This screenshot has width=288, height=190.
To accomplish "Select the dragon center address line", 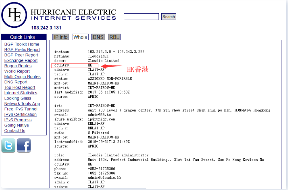I will pos(179,110).
